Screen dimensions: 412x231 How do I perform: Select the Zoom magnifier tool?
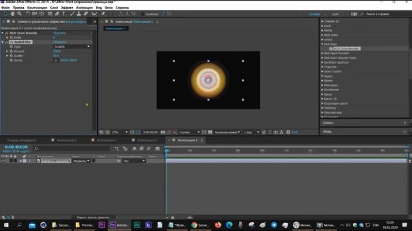pos(19,13)
